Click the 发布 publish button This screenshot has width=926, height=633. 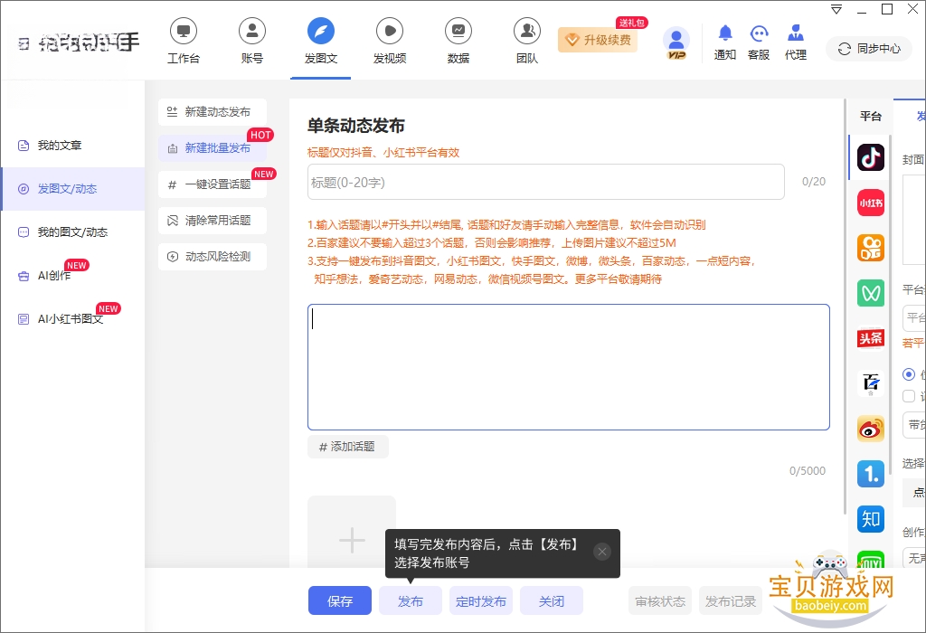411,600
